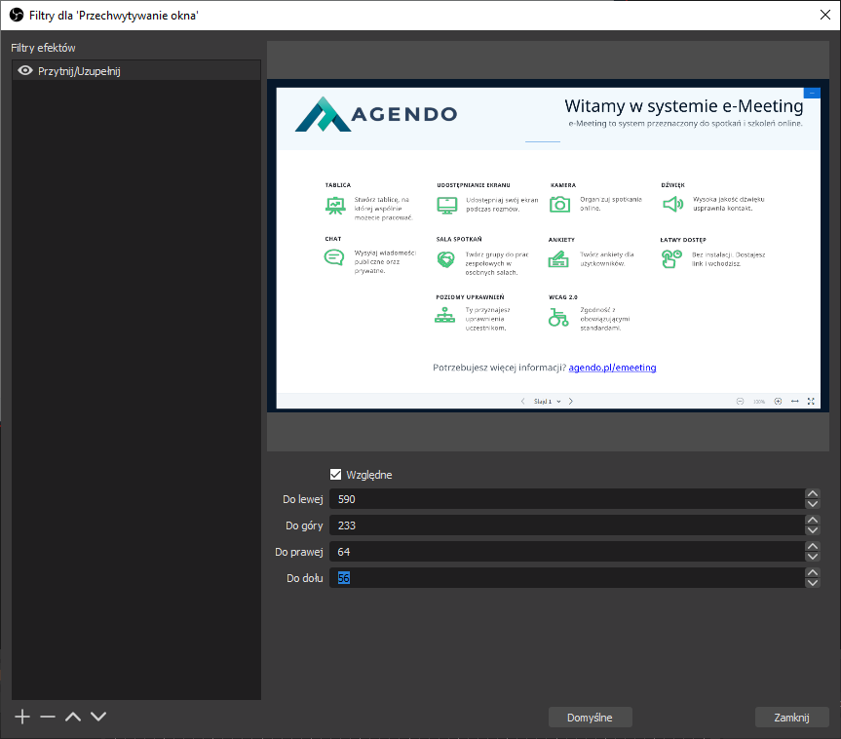Move filter down with arrow icon
841x739 pixels.
[97, 717]
